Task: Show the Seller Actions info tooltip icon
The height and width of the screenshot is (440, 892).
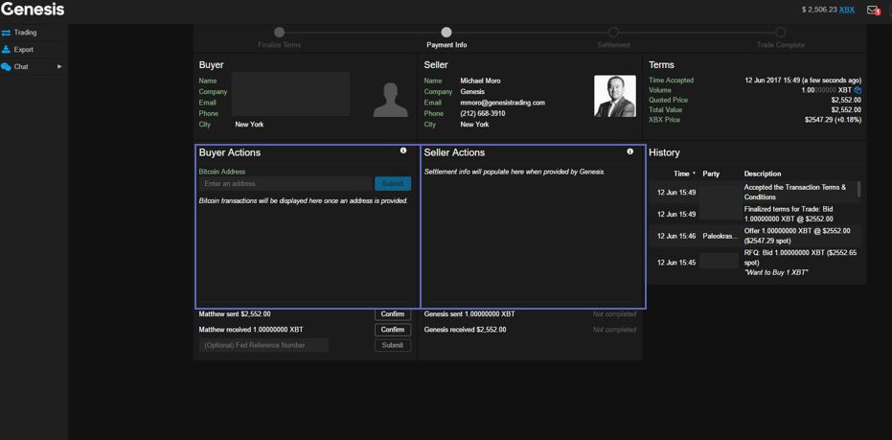Action: click(x=629, y=151)
